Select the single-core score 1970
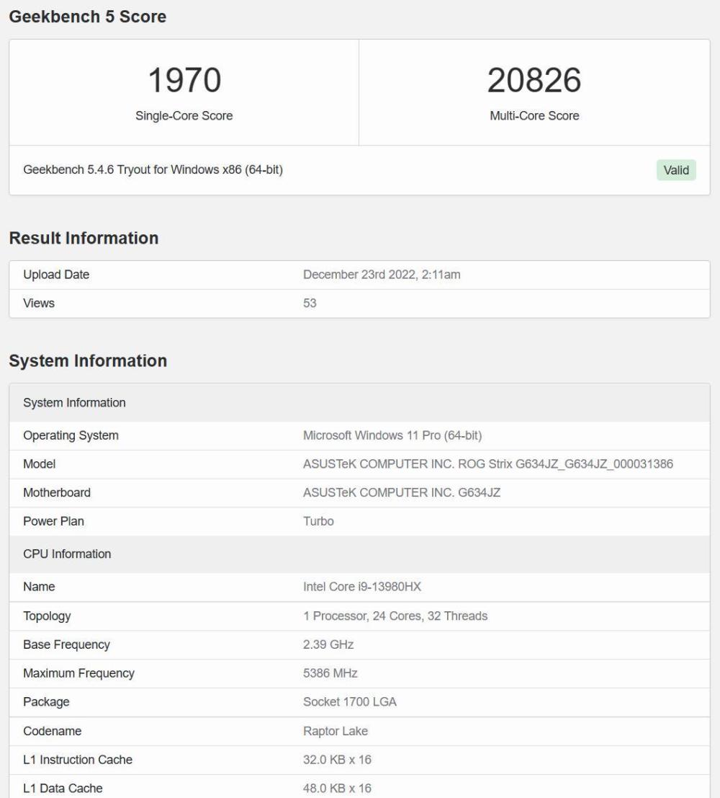Image resolution: width=720 pixels, height=798 pixels. coord(184,81)
